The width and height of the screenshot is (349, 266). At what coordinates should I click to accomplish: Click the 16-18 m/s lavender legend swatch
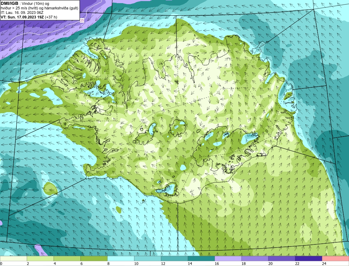(x=228, y=259)
